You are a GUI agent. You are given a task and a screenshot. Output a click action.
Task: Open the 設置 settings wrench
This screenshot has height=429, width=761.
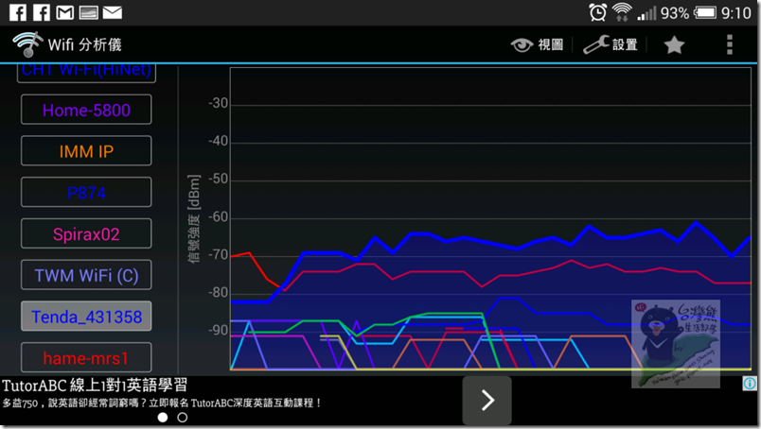[x=611, y=45]
